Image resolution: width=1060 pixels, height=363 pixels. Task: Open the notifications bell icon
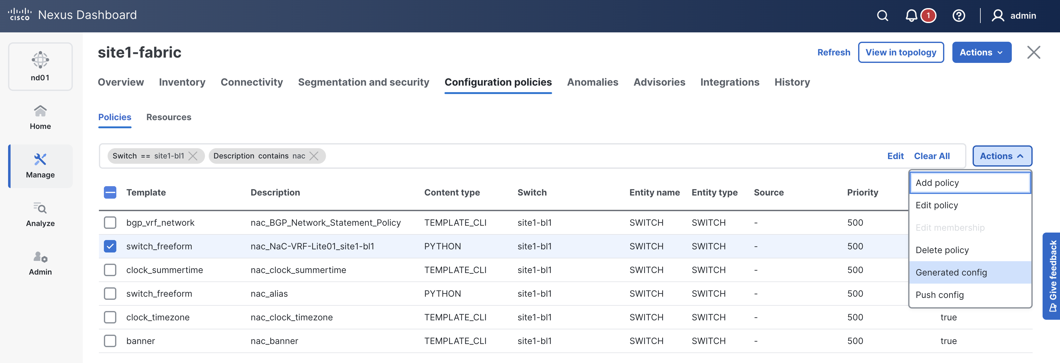point(911,16)
